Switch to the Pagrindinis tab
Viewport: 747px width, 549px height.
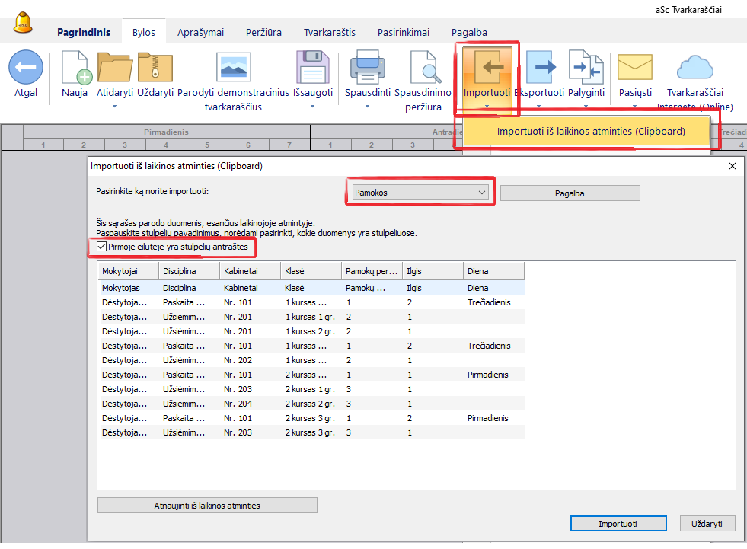click(x=84, y=33)
